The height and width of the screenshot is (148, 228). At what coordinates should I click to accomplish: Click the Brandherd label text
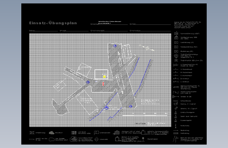[59, 133]
